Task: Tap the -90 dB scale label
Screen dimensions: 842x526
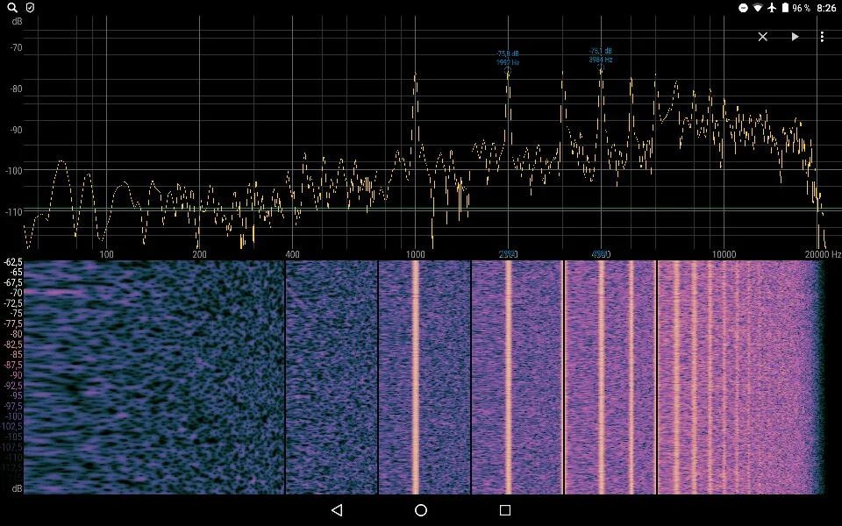Action: click(x=16, y=130)
